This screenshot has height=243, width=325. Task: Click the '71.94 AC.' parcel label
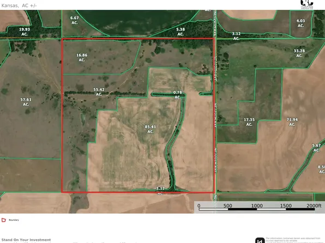292,122
